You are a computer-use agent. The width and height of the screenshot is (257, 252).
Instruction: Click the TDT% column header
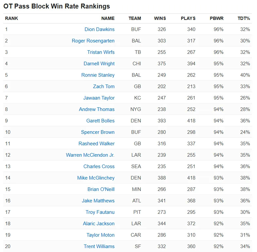244,18
